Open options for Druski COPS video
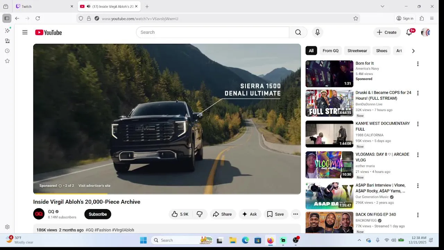 418,93
